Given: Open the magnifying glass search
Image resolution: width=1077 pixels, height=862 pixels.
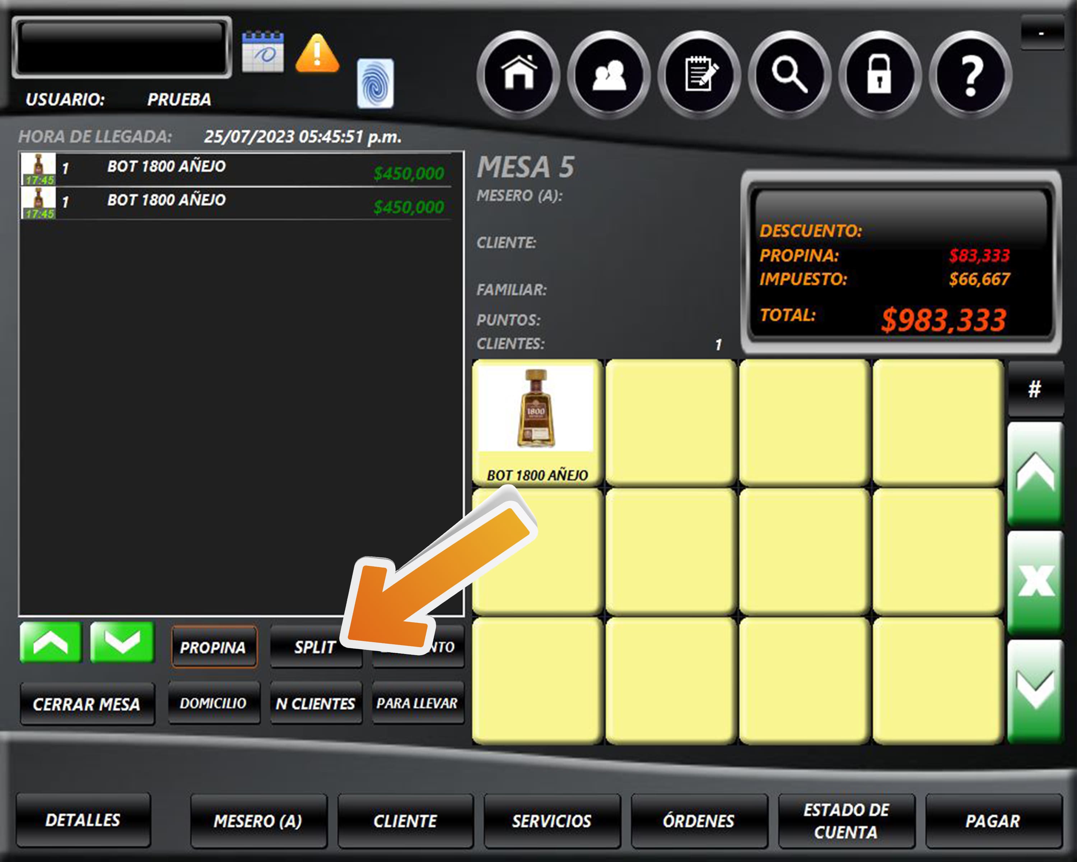Looking at the screenshot, I should 790,75.
